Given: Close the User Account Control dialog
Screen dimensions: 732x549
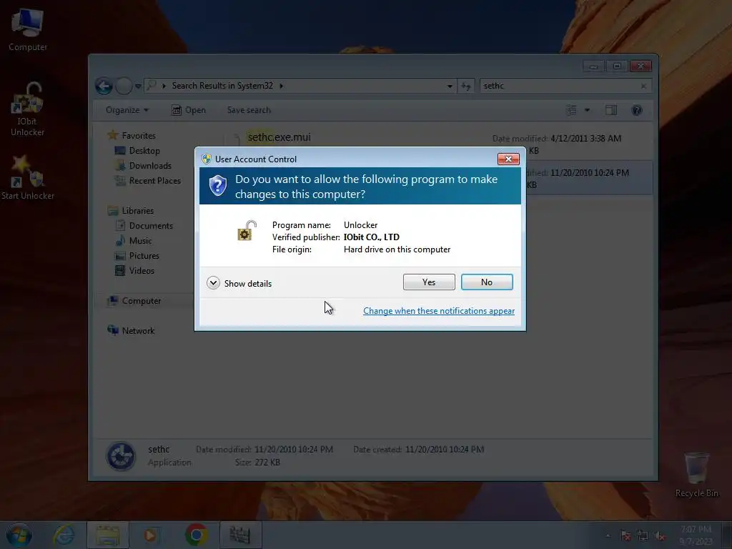Looking at the screenshot, I should click(508, 159).
